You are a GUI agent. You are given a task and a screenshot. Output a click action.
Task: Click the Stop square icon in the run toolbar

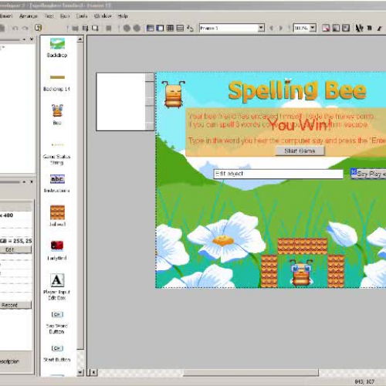click(109, 28)
